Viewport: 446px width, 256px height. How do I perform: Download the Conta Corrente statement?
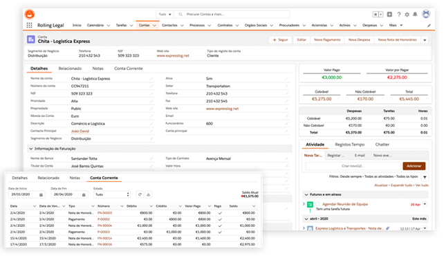pyautogui.click(x=148, y=194)
